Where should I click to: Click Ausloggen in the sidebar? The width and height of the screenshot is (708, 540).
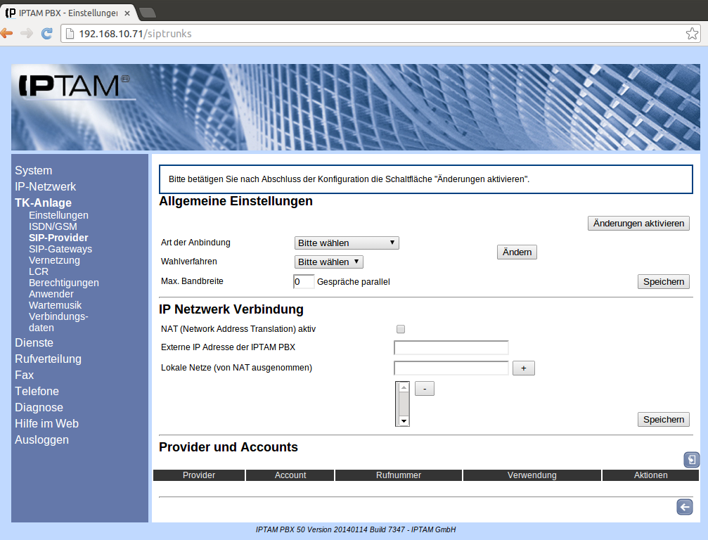pos(41,440)
